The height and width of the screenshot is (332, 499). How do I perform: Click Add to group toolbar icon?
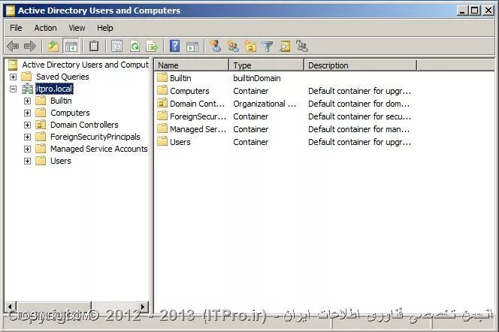[x=301, y=46]
